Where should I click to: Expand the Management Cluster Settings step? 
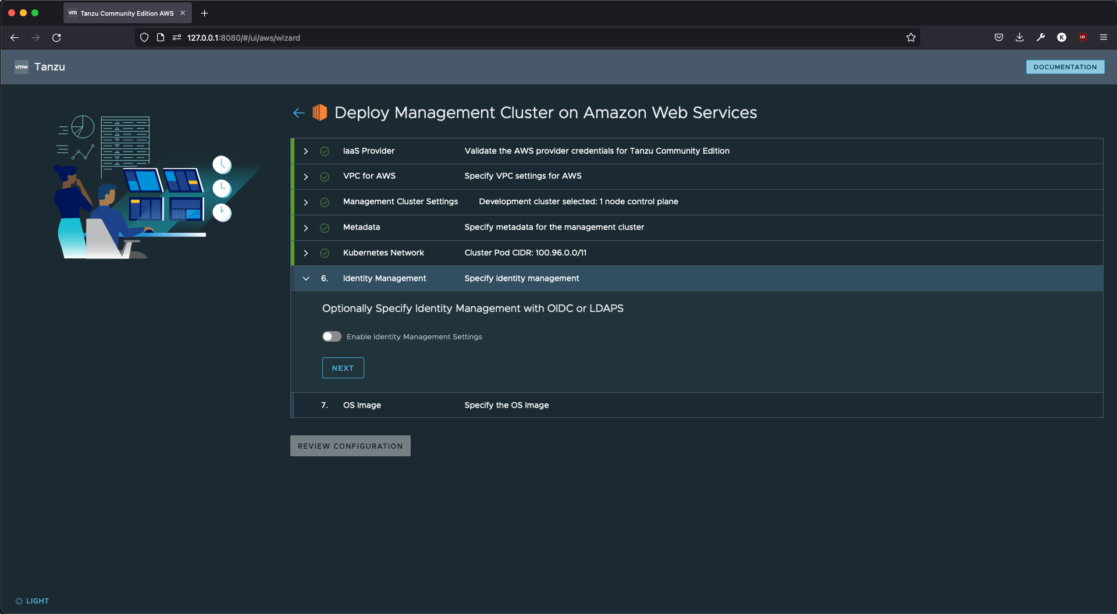306,202
